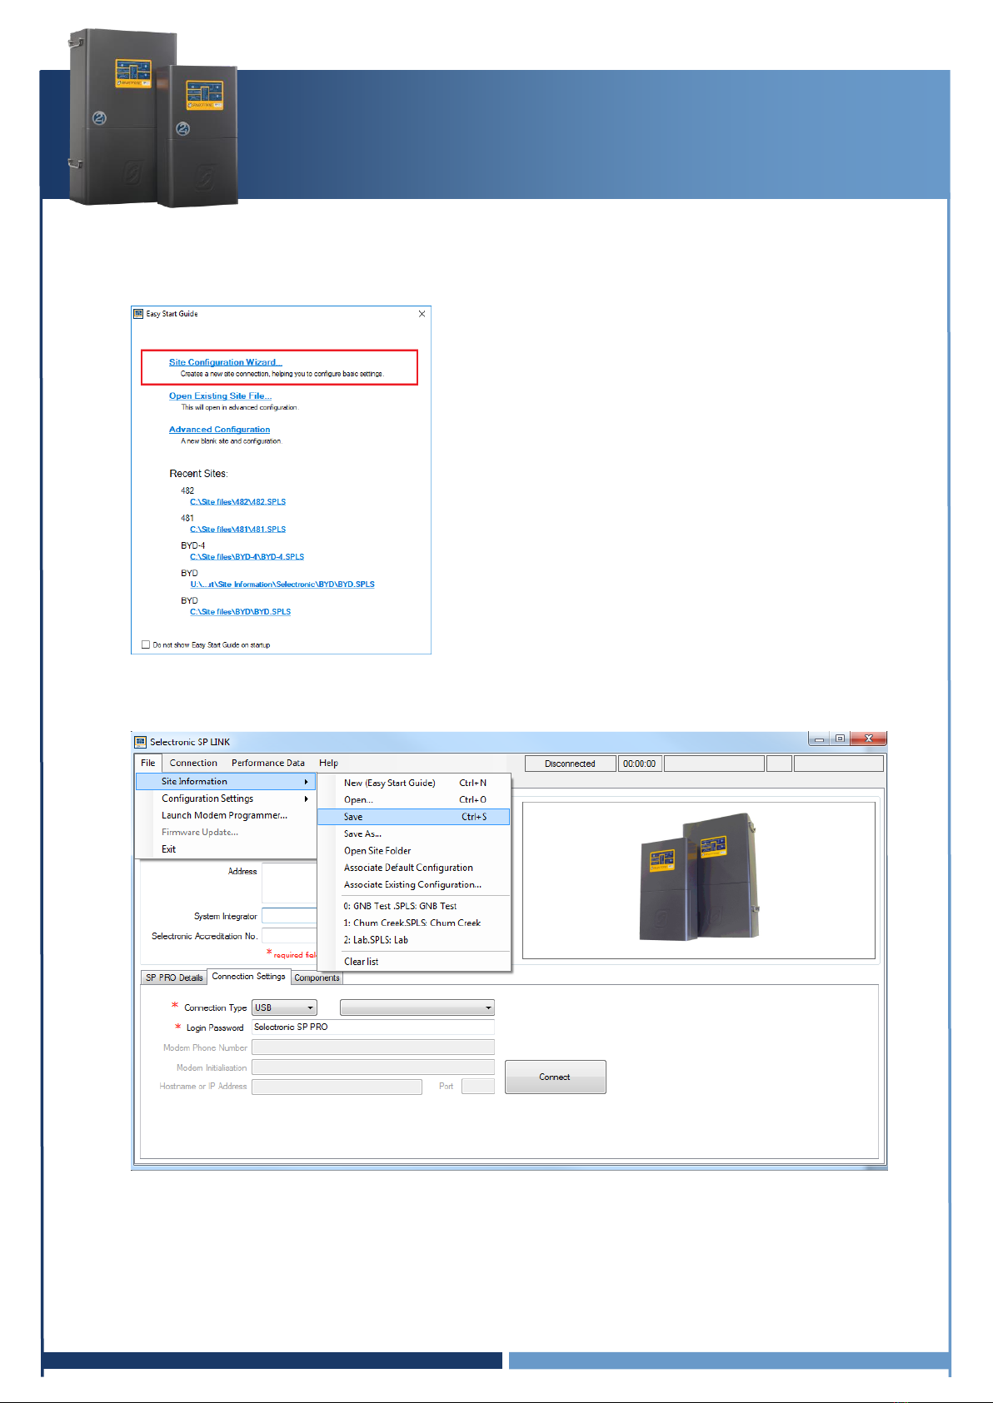This screenshot has width=993, height=1403.
Task: Open recent entry 0: GNB Test .SPLS
Action: (x=414, y=906)
